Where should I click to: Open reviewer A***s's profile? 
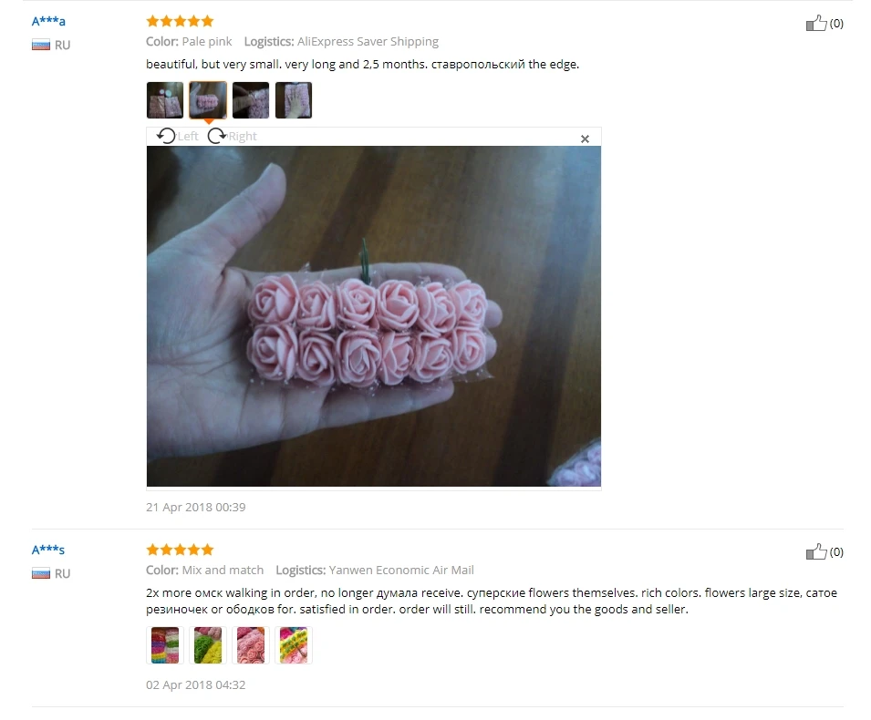tap(48, 550)
